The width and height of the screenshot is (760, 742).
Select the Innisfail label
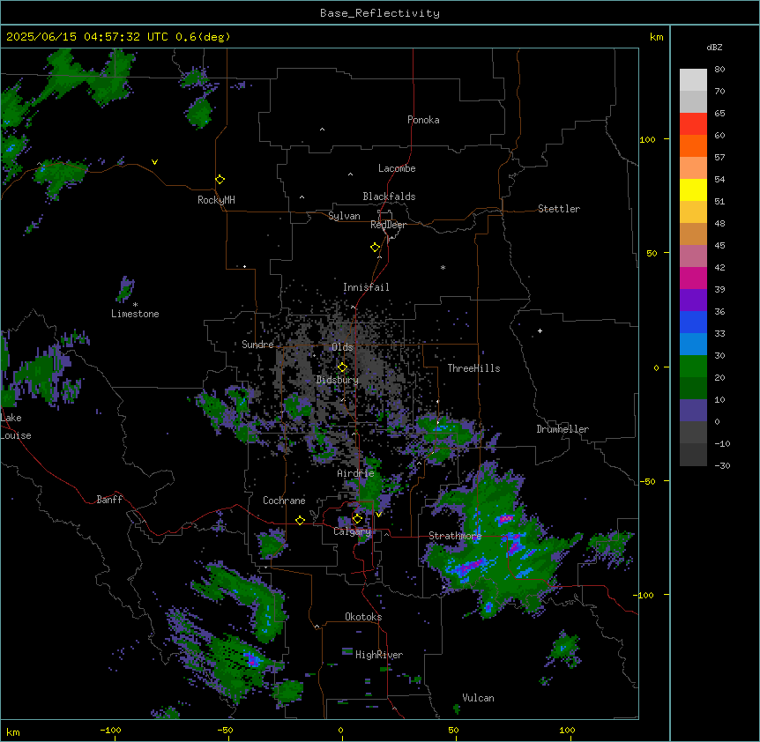(x=366, y=287)
